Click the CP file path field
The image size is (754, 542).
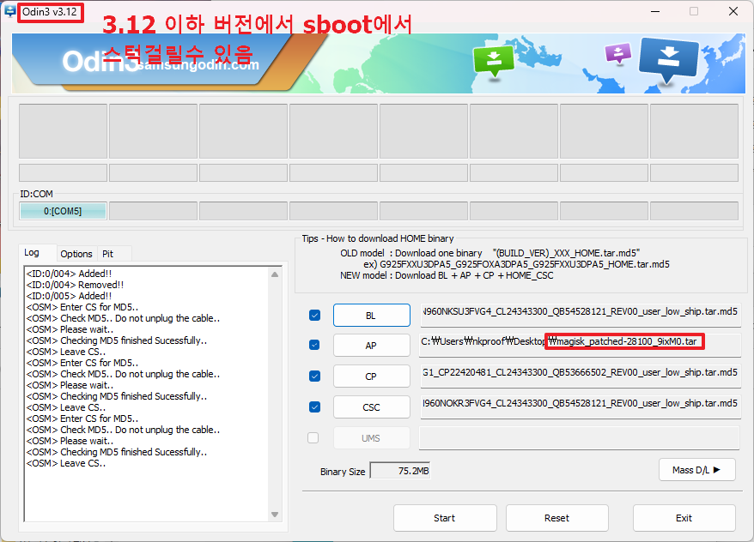coord(580,376)
